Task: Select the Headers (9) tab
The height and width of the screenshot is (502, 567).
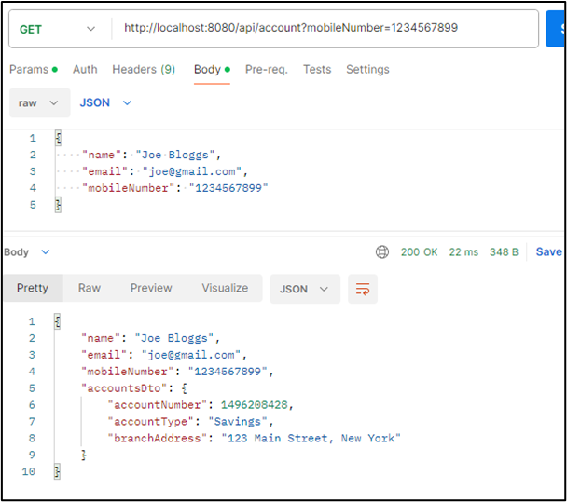Action: pyautogui.click(x=144, y=69)
